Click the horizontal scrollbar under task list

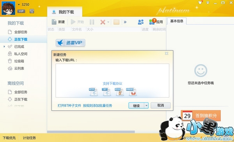pos(91,132)
